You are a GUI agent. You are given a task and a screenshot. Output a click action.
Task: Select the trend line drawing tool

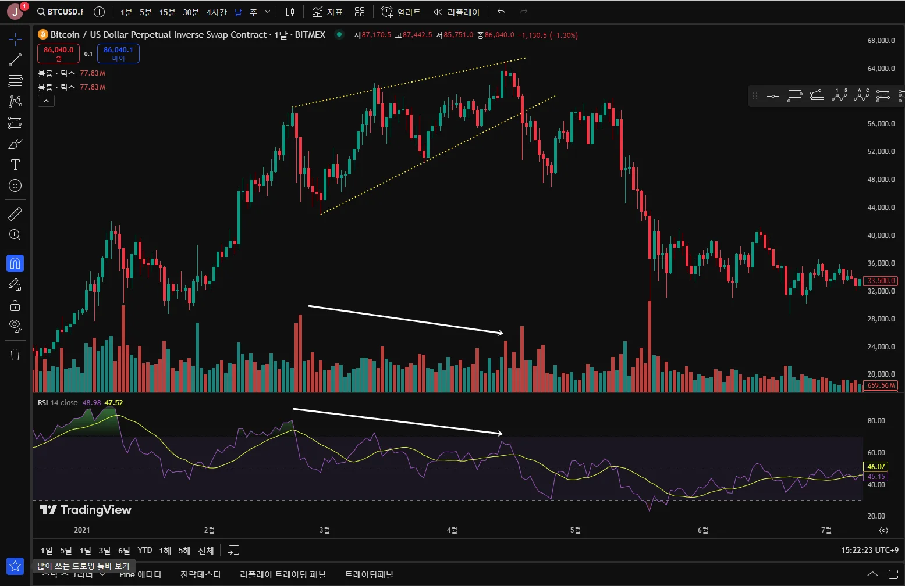click(x=15, y=60)
